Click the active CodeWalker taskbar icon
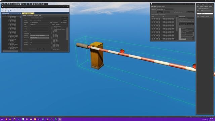Viewport: 215px width, 121px height. tap(60, 119)
